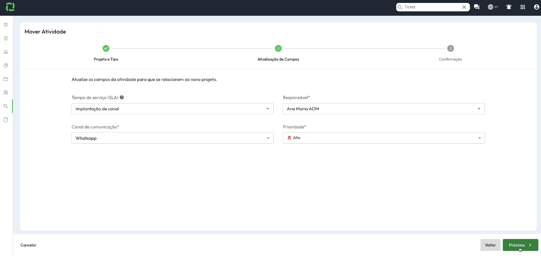Expand the Prioridade dropdown arrow
This screenshot has height=256, width=541.
(x=479, y=138)
